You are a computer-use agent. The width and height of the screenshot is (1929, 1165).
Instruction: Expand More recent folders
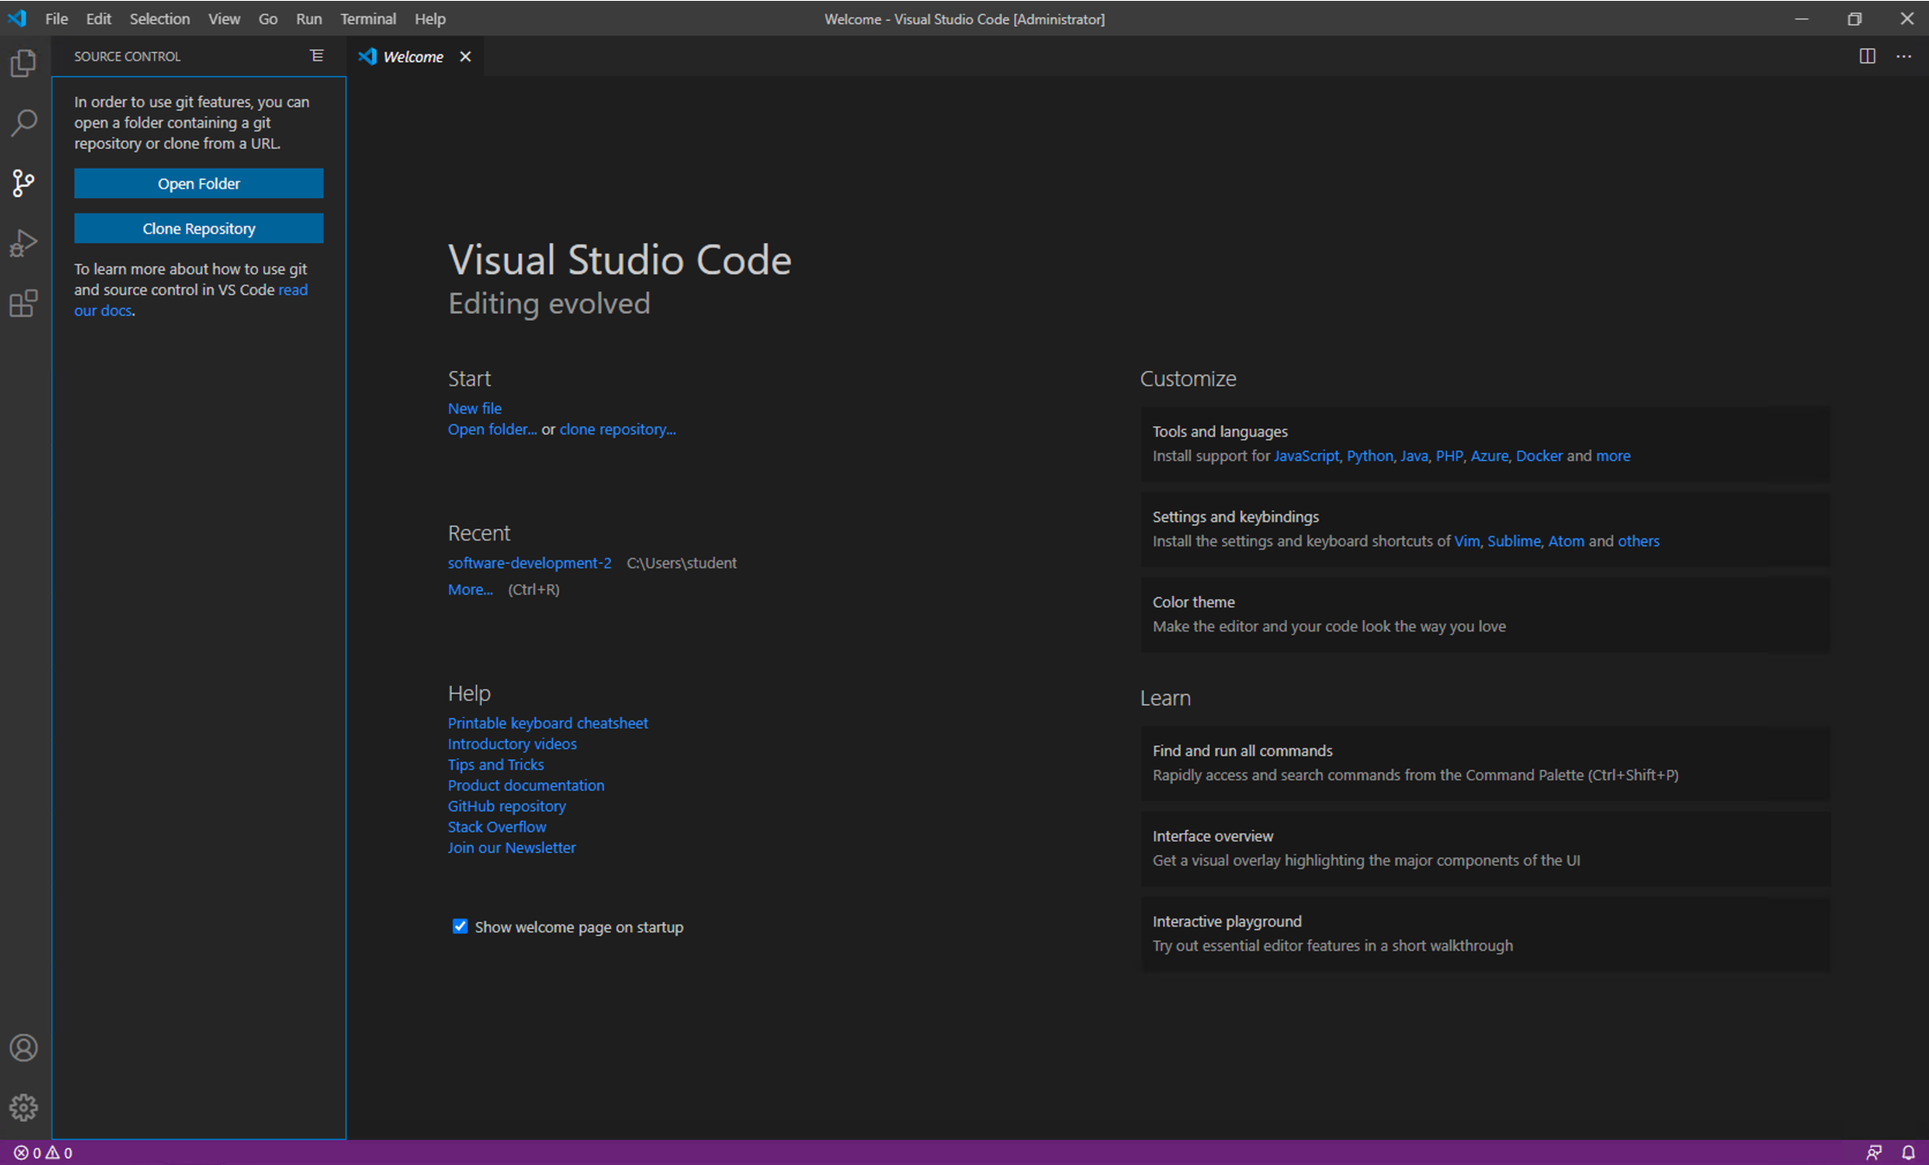coord(470,589)
